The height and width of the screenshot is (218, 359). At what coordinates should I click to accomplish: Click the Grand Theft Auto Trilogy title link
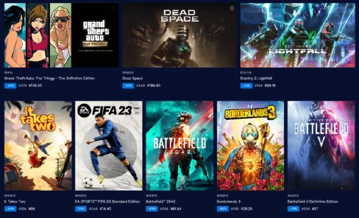pos(50,78)
